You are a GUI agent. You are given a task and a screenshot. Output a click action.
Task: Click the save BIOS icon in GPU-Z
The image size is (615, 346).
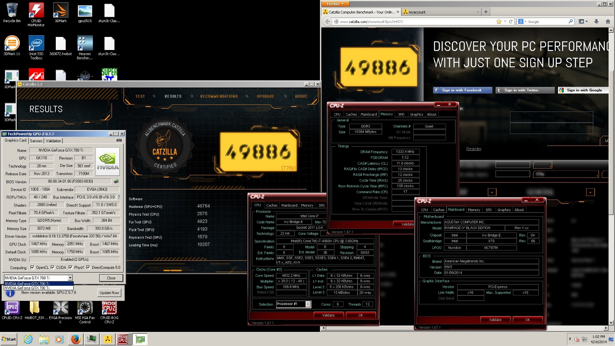(x=116, y=181)
